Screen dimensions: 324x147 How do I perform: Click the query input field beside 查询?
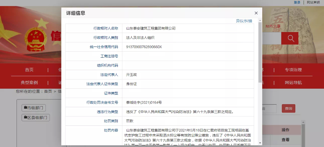(269, 109)
